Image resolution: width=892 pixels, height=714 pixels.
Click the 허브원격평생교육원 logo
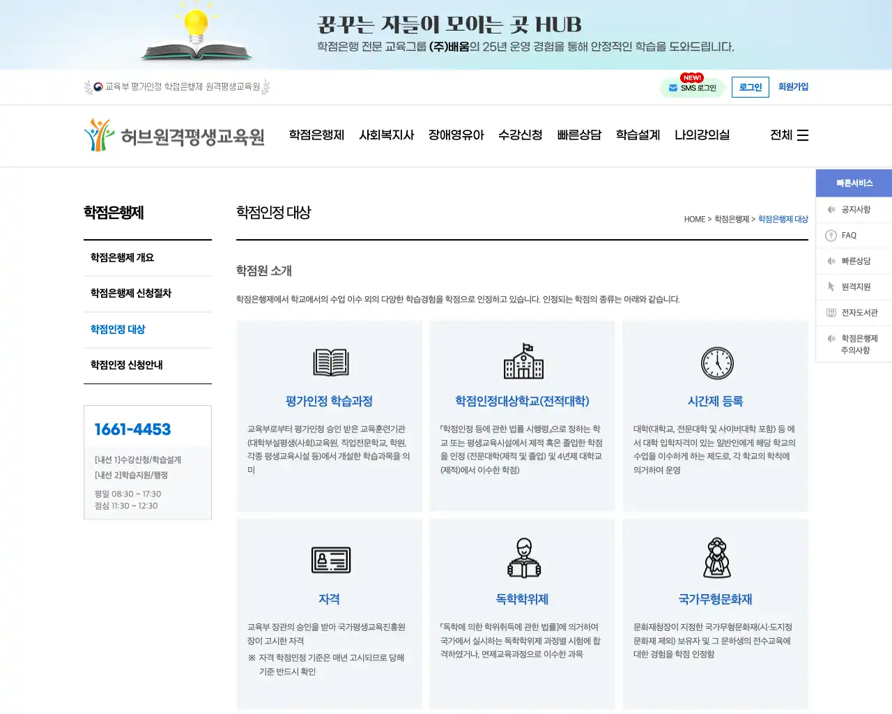[174, 135]
